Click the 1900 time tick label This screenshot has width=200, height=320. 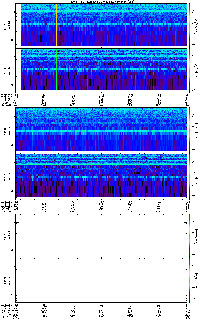[44, 316]
